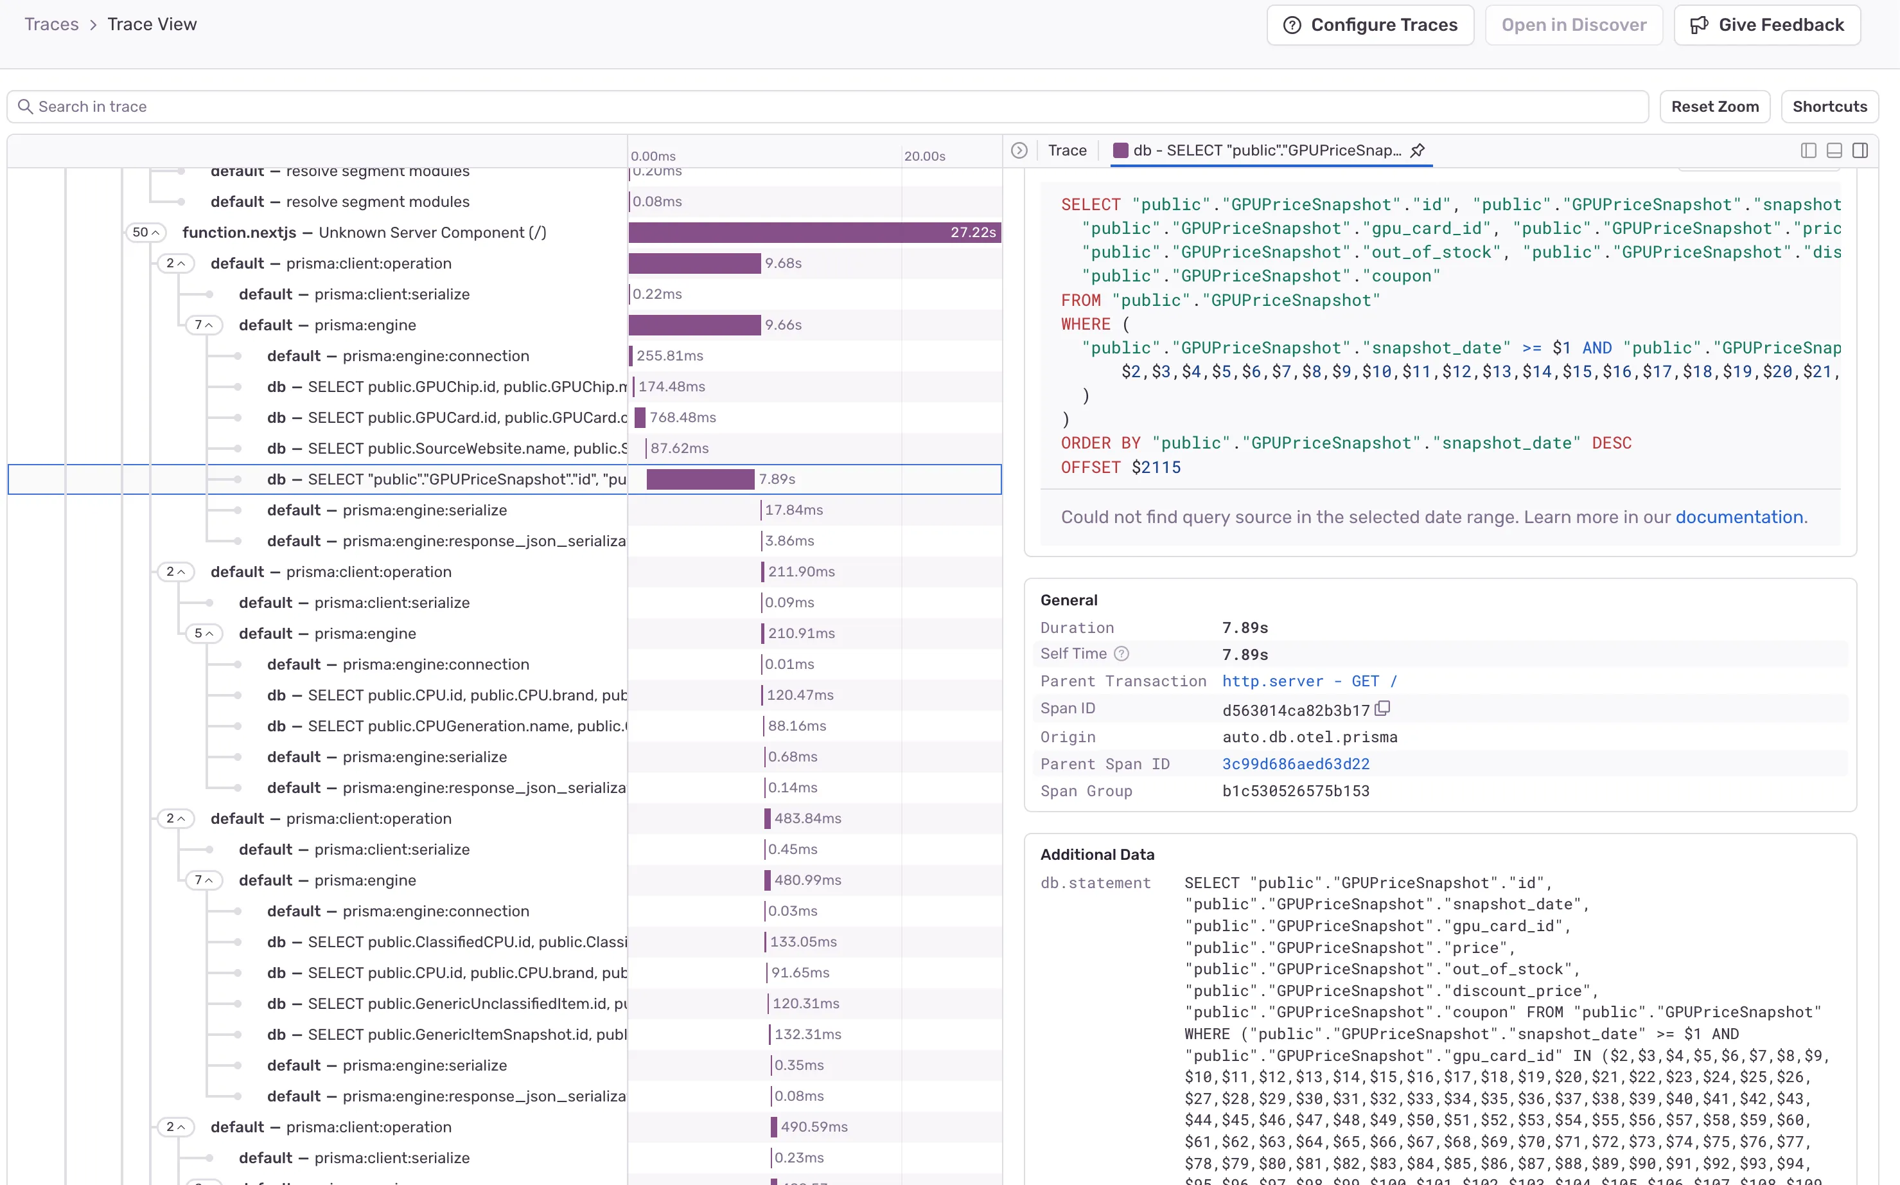Open the Parent Span ID link
1900x1185 pixels.
[1296, 764]
